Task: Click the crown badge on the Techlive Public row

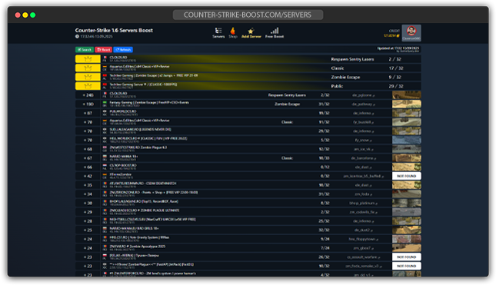Action: click(88, 86)
